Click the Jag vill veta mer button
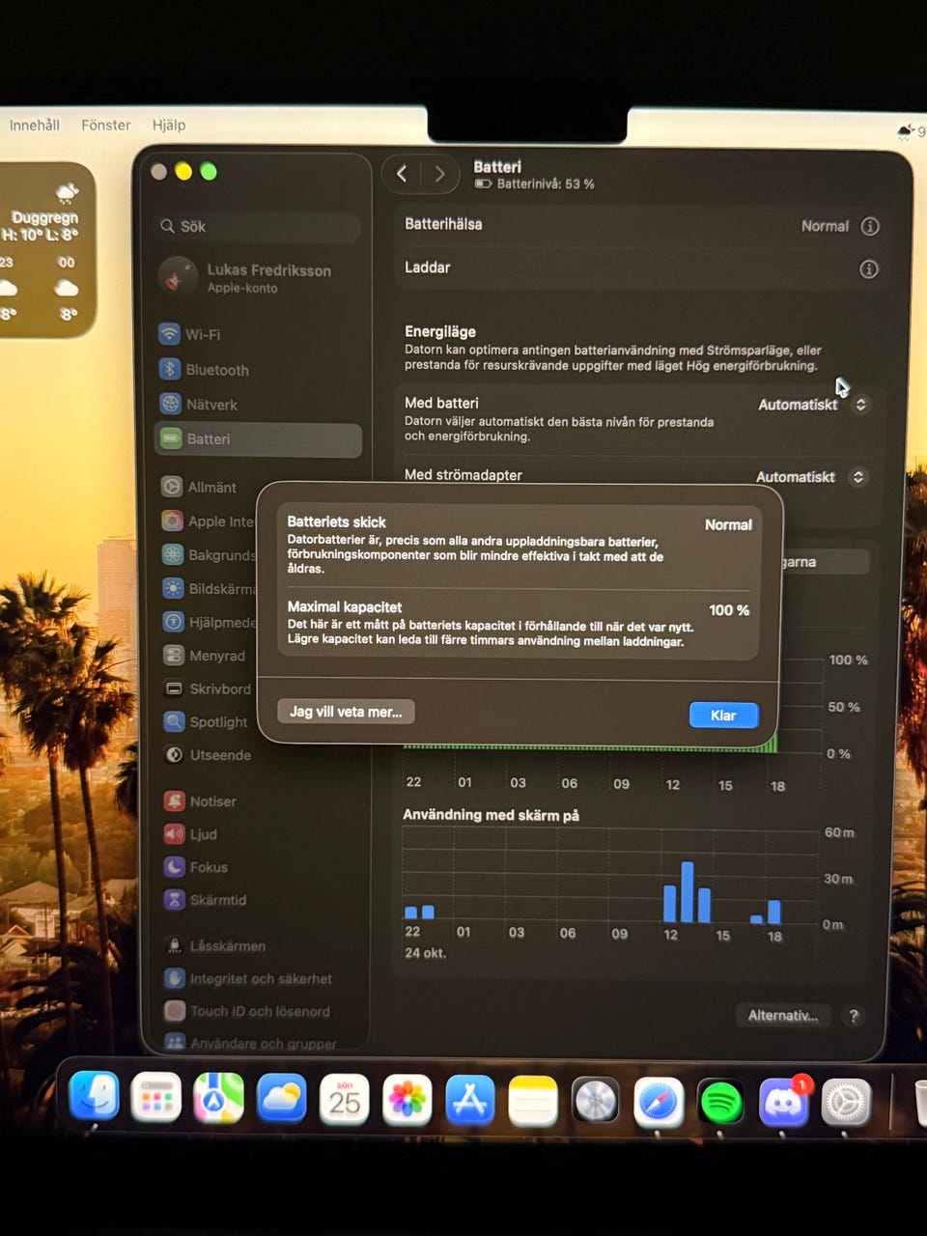The image size is (927, 1236). tap(346, 712)
